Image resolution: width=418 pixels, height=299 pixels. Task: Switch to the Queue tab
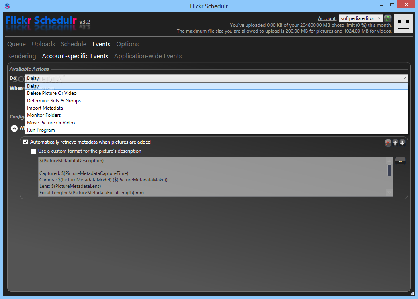(17, 44)
